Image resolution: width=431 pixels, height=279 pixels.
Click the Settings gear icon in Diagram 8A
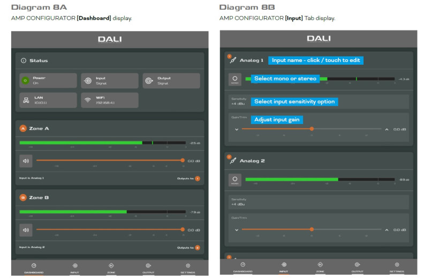[188, 266]
